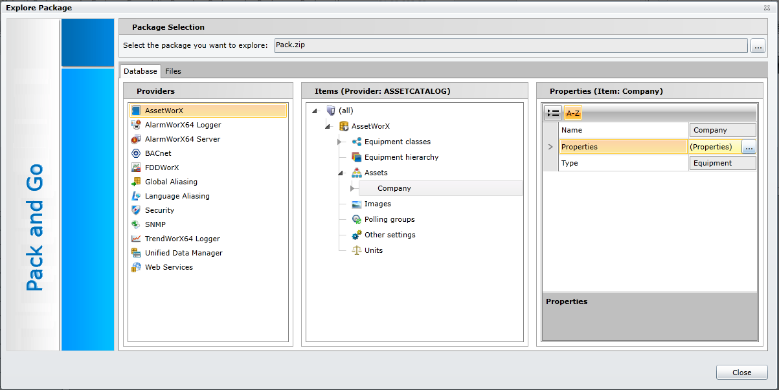This screenshot has height=390, width=779.
Task: Collapse the (all) root node
Action: click(315, 111)
